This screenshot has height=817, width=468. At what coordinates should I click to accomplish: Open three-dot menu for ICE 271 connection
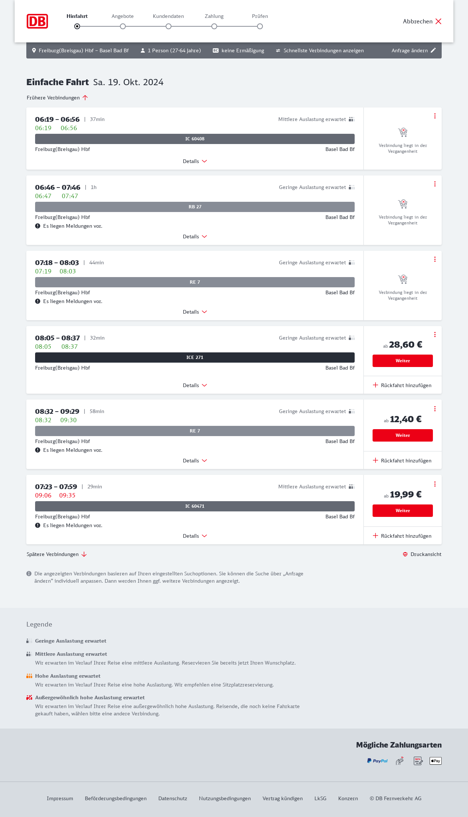(435, 334)
